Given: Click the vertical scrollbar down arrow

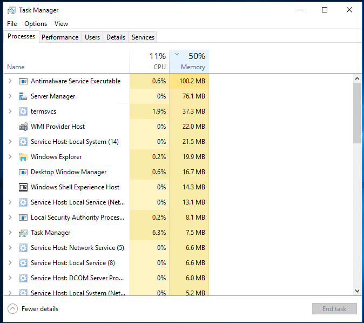Looking at the screenshot, I should pos(357,291).
